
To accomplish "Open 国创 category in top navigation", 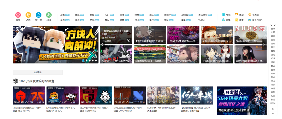I will click(x=77, y=20).
